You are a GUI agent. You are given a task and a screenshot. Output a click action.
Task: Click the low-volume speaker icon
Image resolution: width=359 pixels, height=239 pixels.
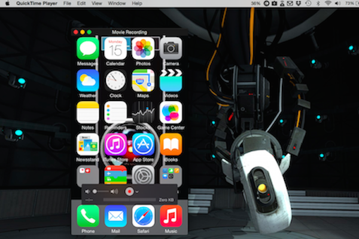click(87, 191)
